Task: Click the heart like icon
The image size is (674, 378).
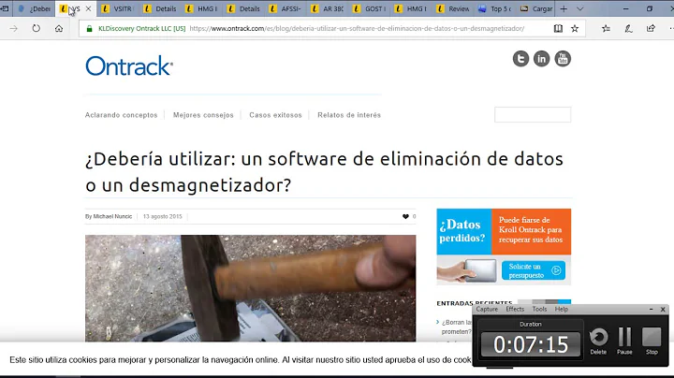Action: (x=405, y=216)
